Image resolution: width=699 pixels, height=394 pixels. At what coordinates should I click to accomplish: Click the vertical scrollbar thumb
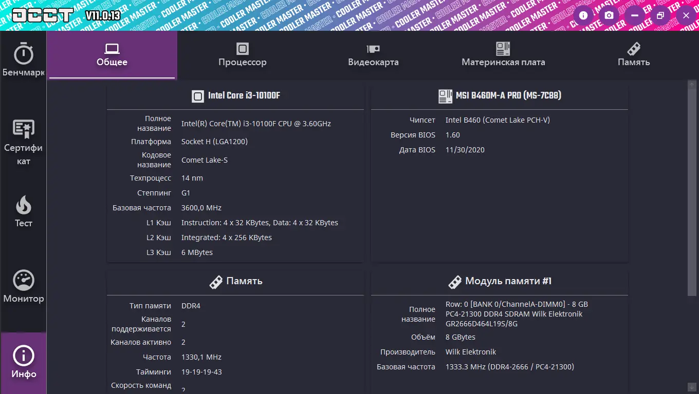(692, 190)
